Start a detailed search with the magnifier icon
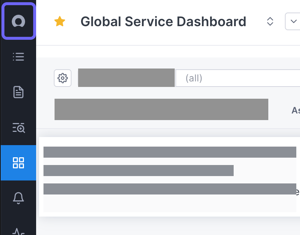Image resolution: width=300 pixels, height=235 pixels. pos(18,128)
